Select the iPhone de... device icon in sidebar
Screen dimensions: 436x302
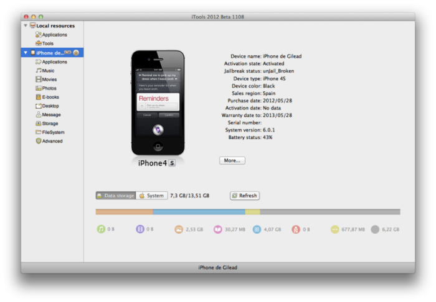point(33,52)
